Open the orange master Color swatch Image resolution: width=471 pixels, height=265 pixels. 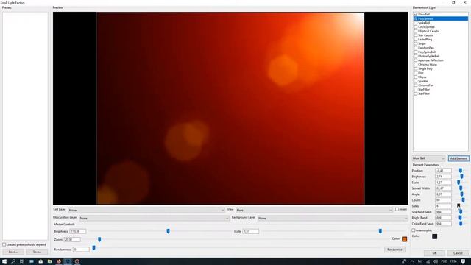404,239
